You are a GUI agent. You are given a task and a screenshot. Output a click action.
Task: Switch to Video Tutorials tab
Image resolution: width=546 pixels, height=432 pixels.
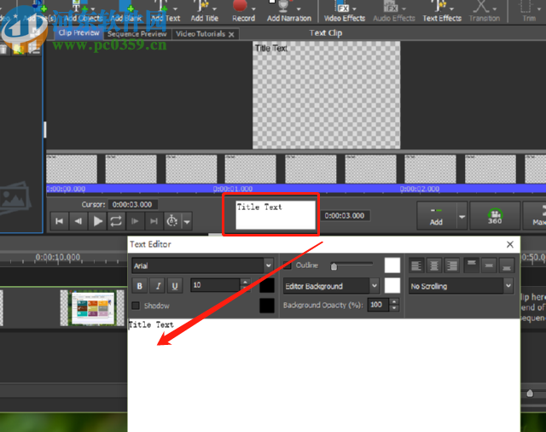coord(200,34)
